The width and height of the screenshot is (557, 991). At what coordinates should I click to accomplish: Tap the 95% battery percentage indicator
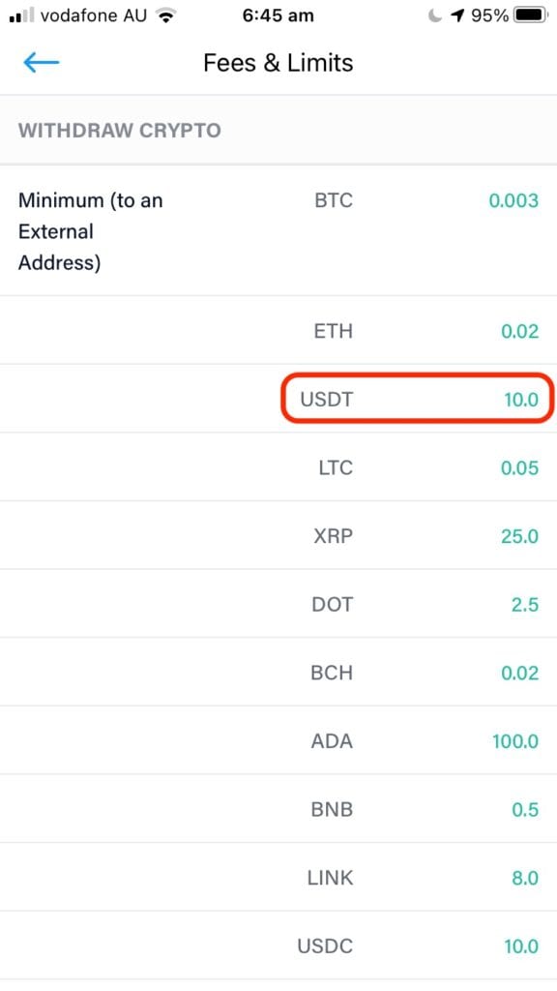(x=487, y=15)
